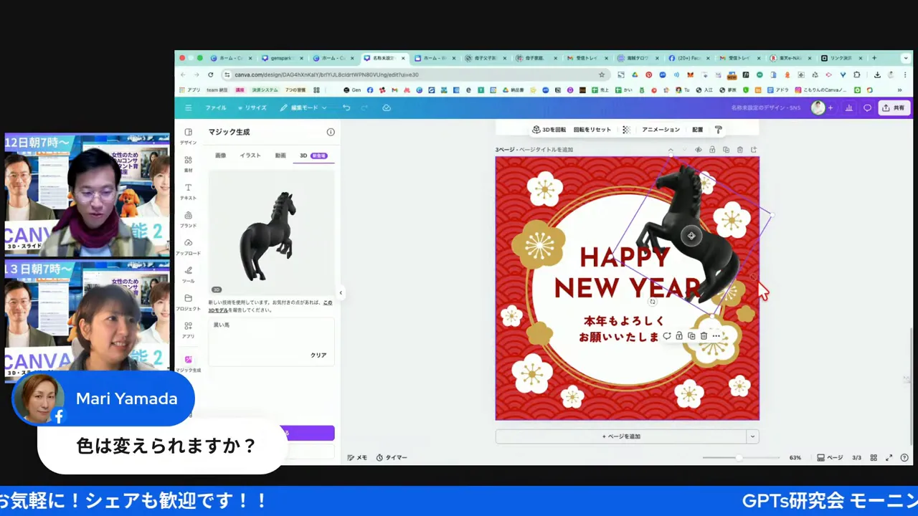918x516 pixels.
Task: Lock page 3 with the padlock icon
Action: click(712, 149)
